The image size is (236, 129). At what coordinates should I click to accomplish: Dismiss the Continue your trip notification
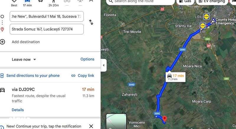(x=91, y=126)
